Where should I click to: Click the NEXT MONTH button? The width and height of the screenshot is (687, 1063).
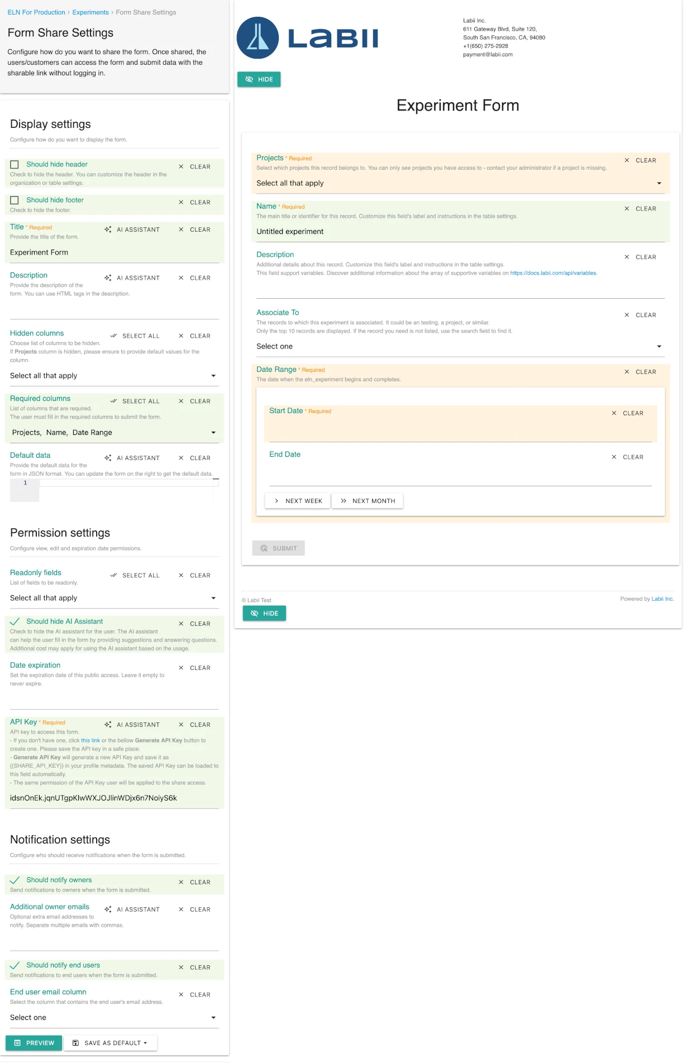coord(368,501)
